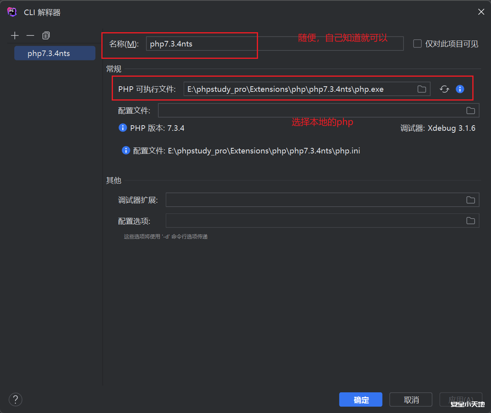The image size is (491, 413).
Task: Browse for 配置文件 via its folder icon
Action: pos(471,110)
